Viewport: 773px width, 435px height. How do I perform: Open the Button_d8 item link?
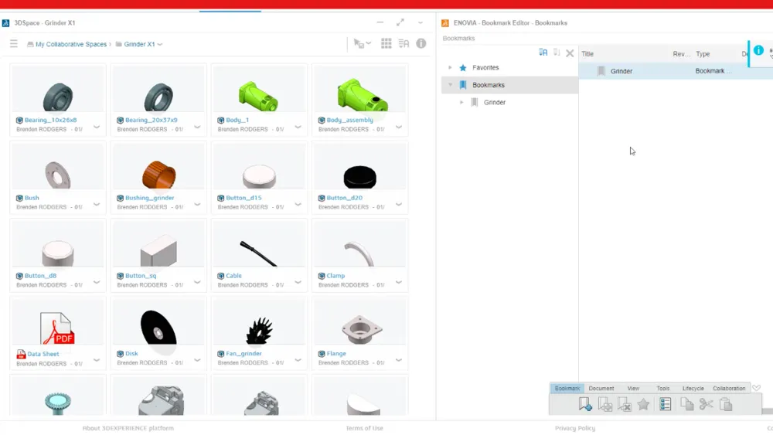click(x=42, y=275)
